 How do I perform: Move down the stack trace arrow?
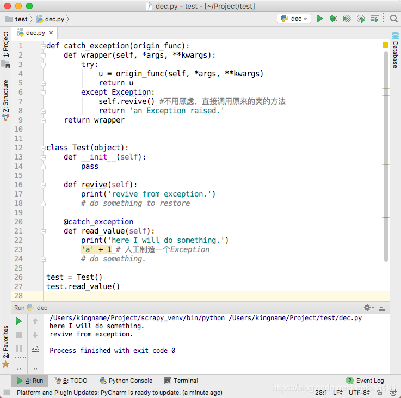35,335
